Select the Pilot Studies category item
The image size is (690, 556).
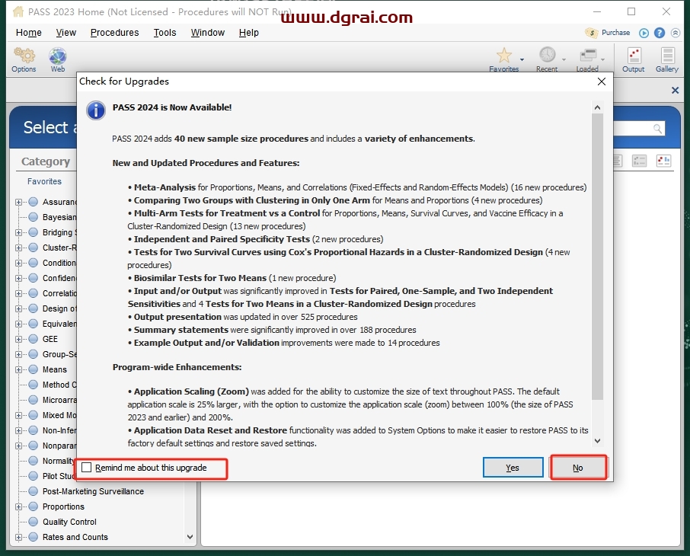(x=59, y=476)
